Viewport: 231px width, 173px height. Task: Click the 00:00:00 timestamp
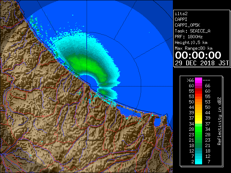(x=198, y=55)
